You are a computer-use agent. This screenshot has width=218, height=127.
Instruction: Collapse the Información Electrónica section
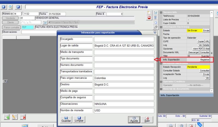coord(161,27)
